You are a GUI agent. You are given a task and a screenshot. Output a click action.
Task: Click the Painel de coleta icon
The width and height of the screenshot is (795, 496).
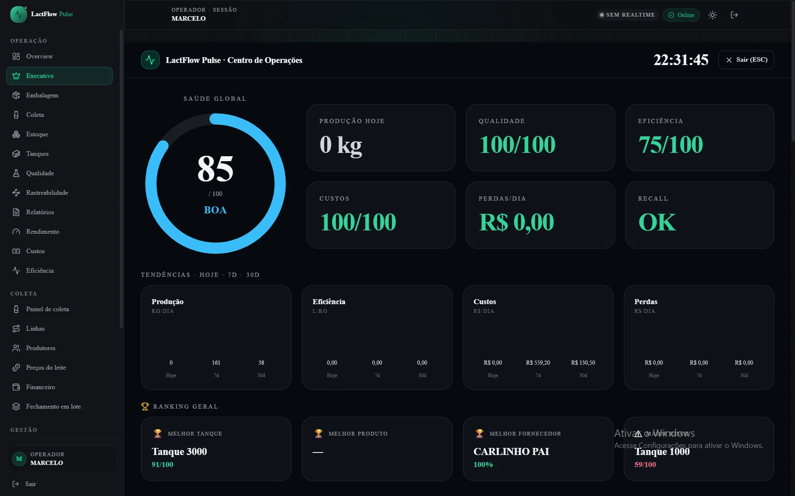tap(16, 309)
